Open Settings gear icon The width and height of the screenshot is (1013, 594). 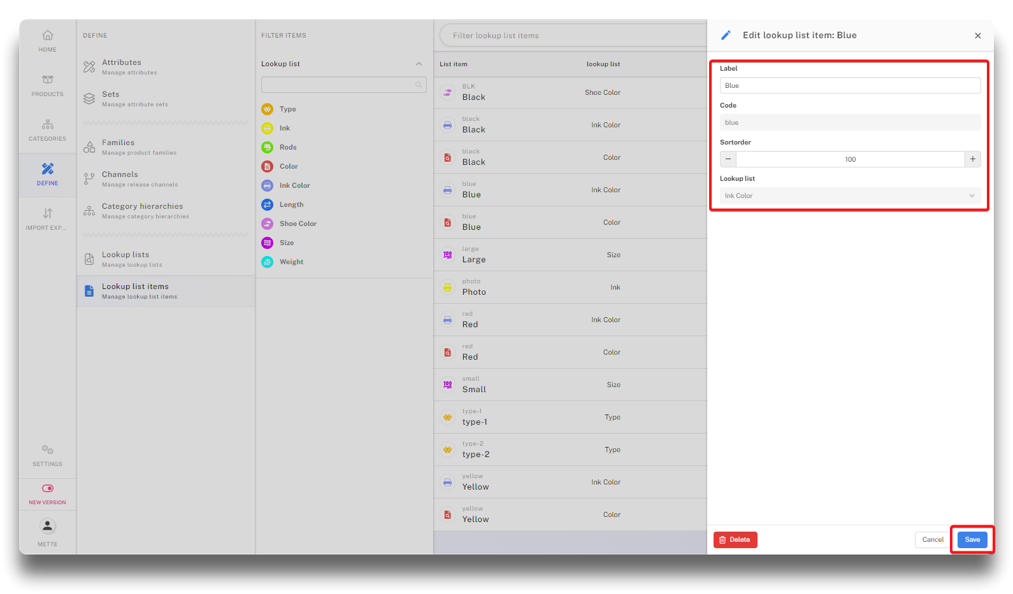[48, 450]
